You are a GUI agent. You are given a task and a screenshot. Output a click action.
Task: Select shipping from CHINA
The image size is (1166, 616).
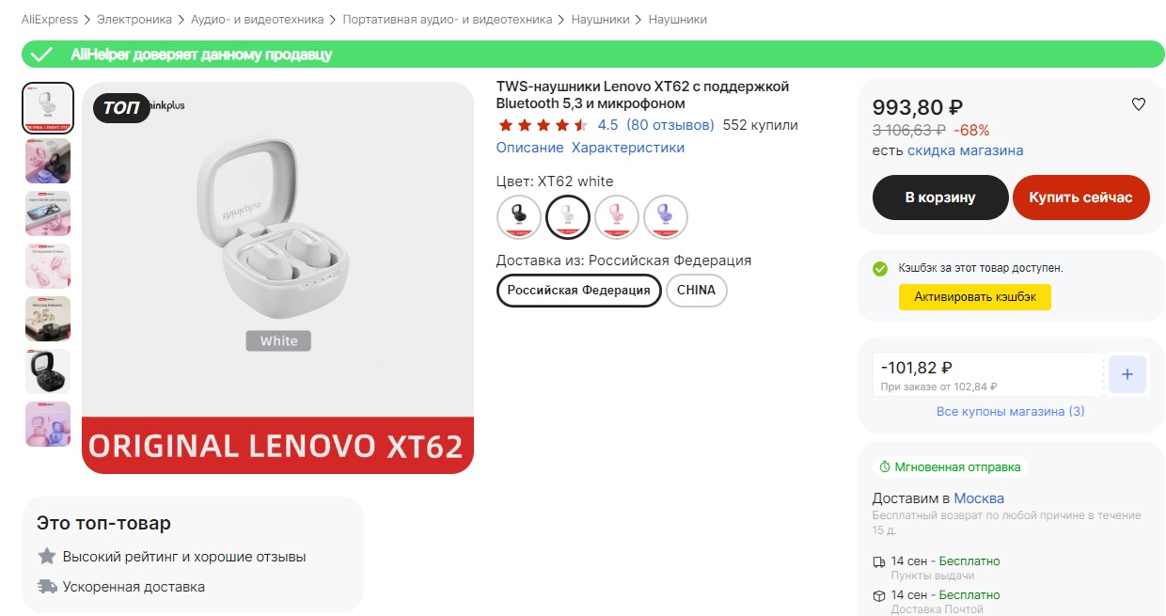pyautogui.click(x=696, y=291)
